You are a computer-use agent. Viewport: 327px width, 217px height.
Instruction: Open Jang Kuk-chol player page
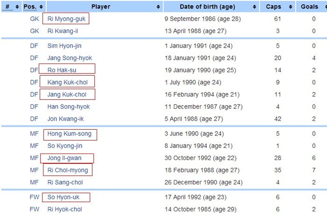(67, 95)
